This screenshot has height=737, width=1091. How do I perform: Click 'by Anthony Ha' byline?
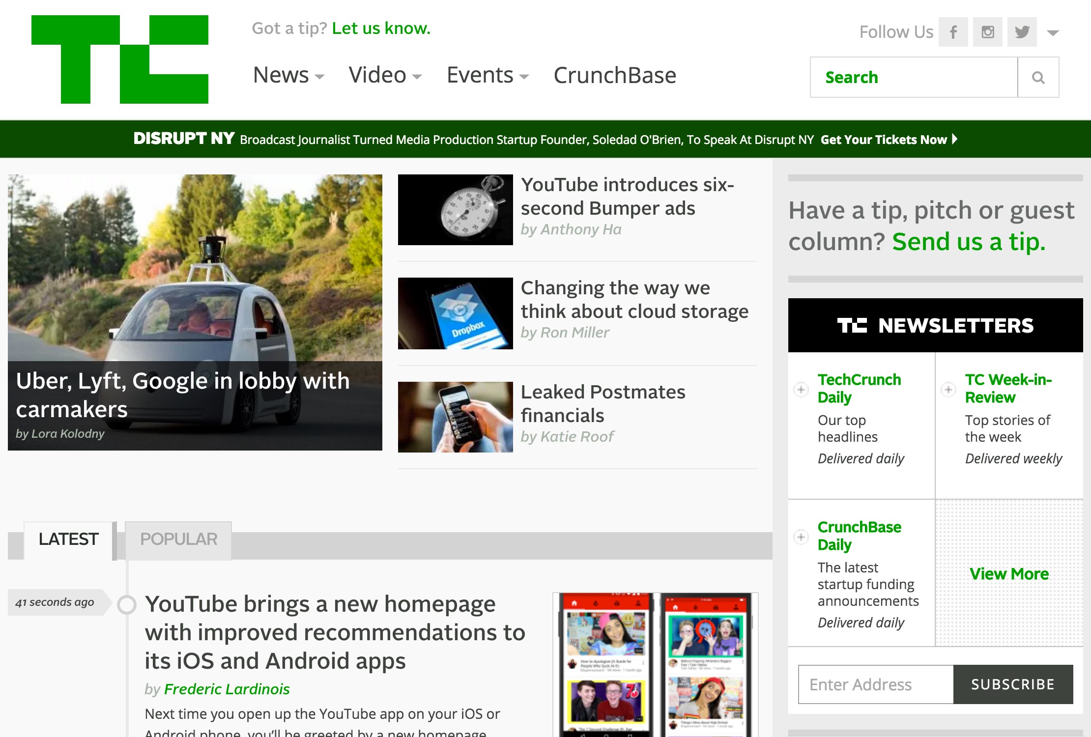pos(571,229)
